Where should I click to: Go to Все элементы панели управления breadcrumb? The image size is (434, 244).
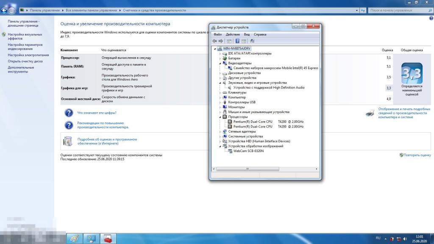(92, 11)
